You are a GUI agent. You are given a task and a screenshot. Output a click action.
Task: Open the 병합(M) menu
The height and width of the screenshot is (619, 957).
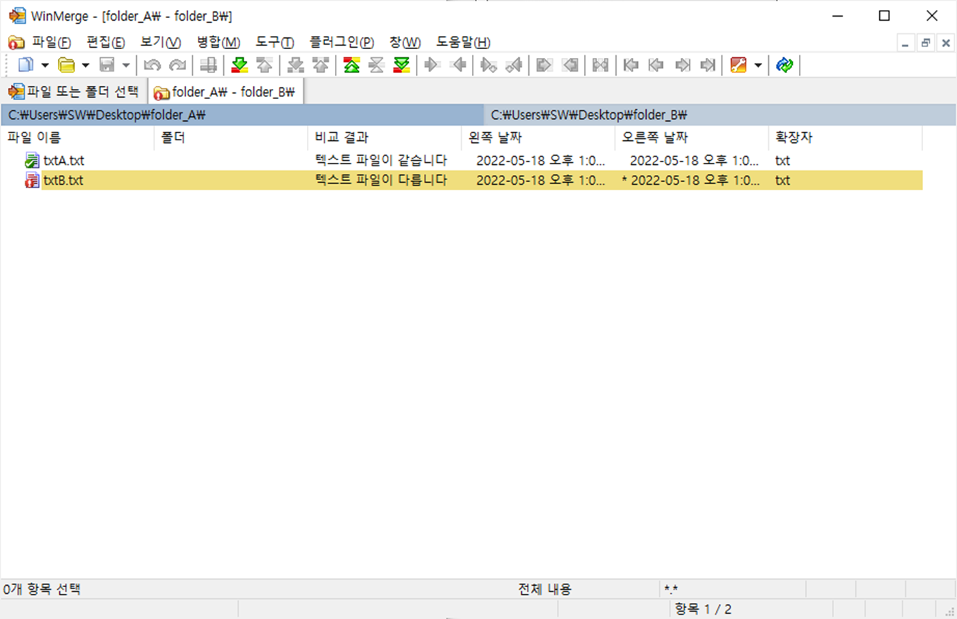pyautogui.click(x=219, y=43)
